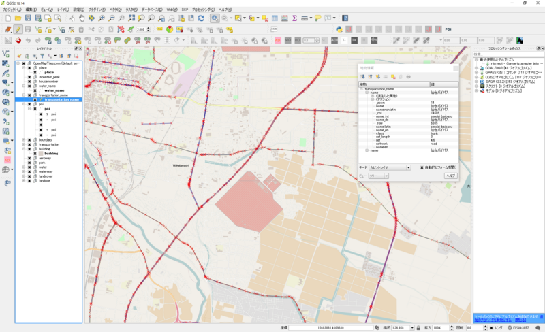Open the Help book icon
Viewport: 545px width, 332px height.
pos(345,18)
